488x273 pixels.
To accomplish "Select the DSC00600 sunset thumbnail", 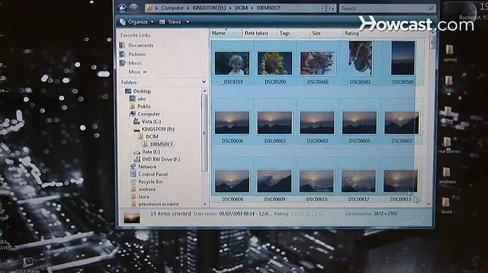I will [x=232, y=123].
